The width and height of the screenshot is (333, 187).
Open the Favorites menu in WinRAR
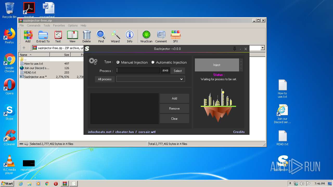pos(59,25)
